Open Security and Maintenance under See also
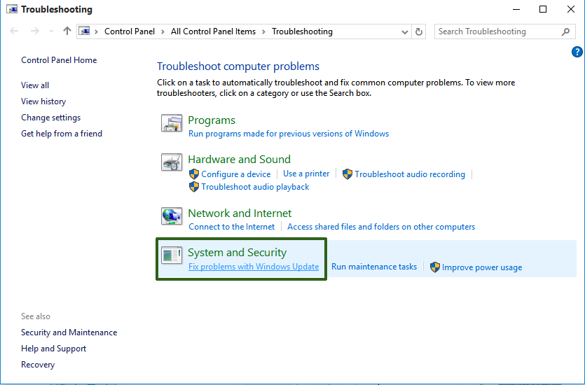 coord(69,332)
